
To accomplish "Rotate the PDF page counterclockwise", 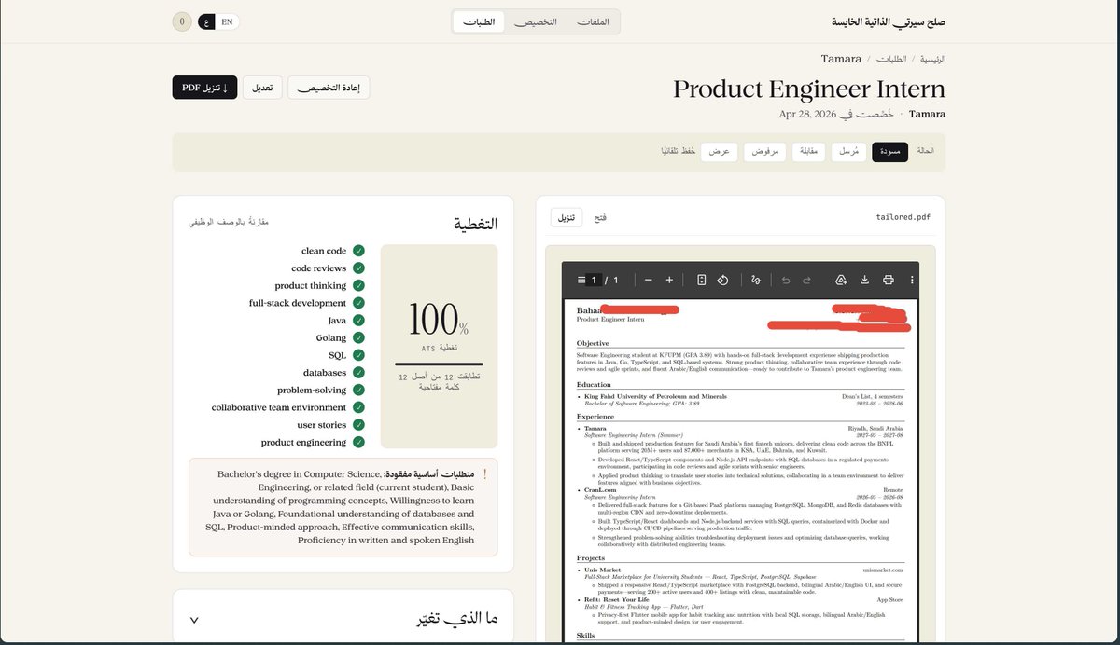I will tap(721, 280).
